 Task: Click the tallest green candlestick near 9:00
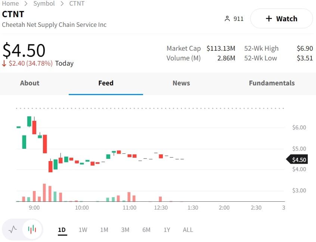tap(24, 142)
